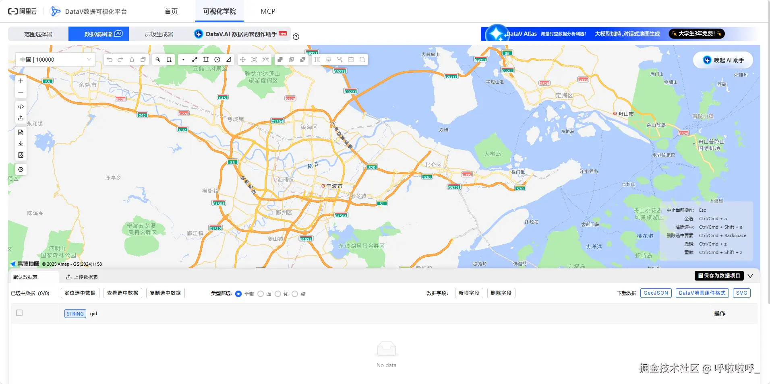Select the draw point tool

184,60
